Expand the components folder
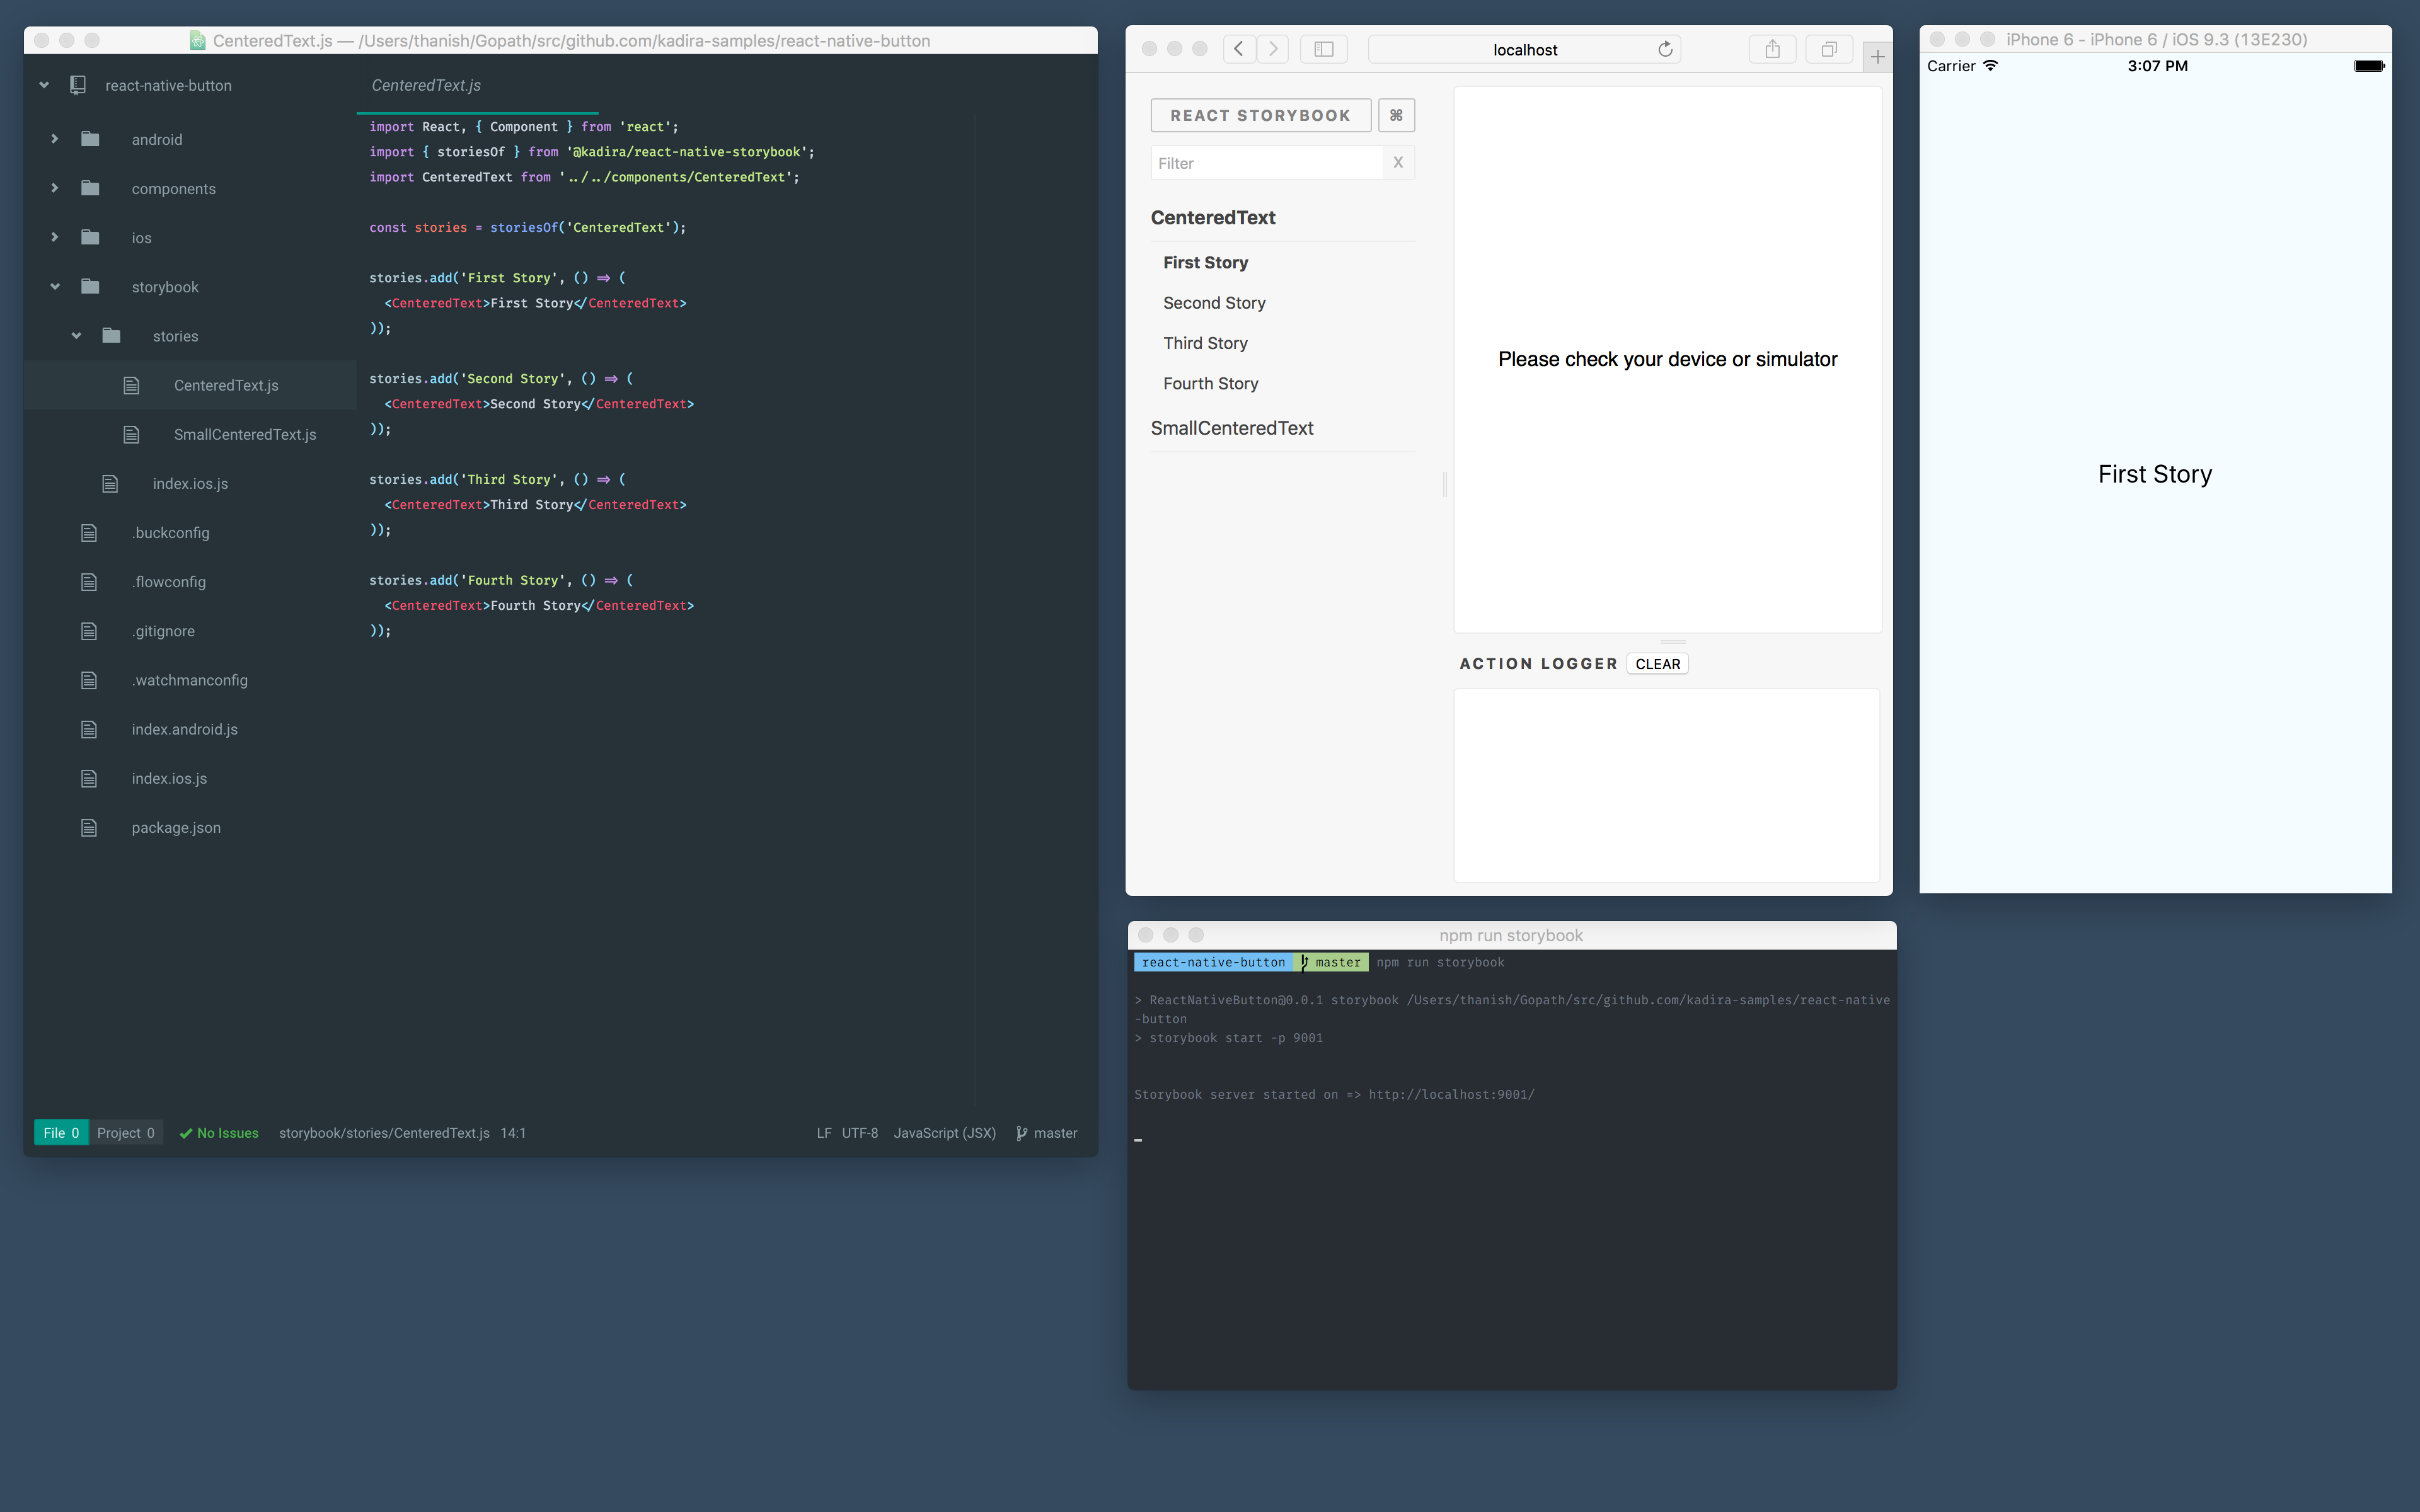The image size is (2420, 1512). click(55, 188)
